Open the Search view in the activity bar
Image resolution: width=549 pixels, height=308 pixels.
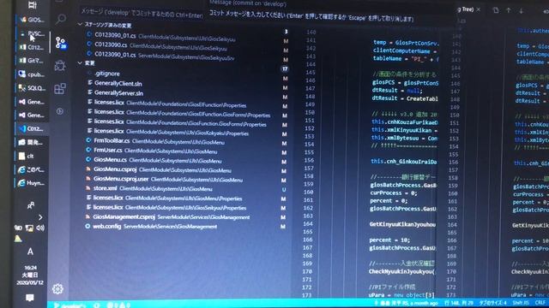coord(61,19)
